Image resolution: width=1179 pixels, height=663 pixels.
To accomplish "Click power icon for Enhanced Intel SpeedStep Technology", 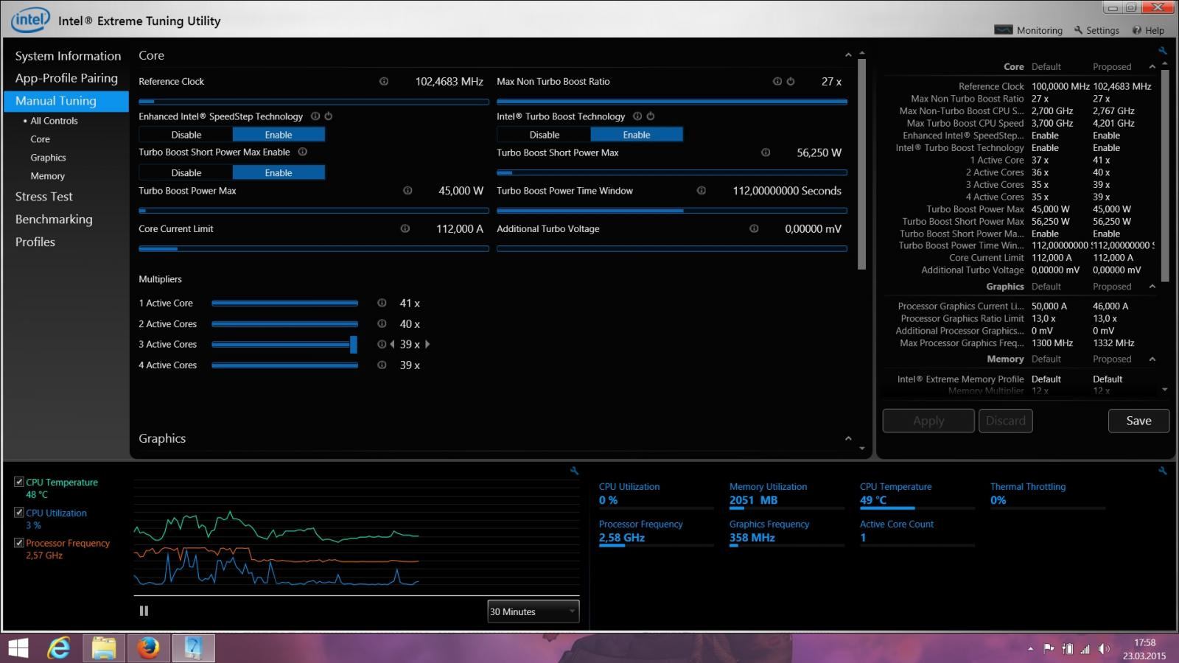I will (x=329, y=116).
